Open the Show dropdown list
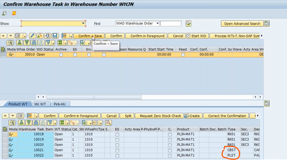Screen dimensions: 287x160 point(84,24)
